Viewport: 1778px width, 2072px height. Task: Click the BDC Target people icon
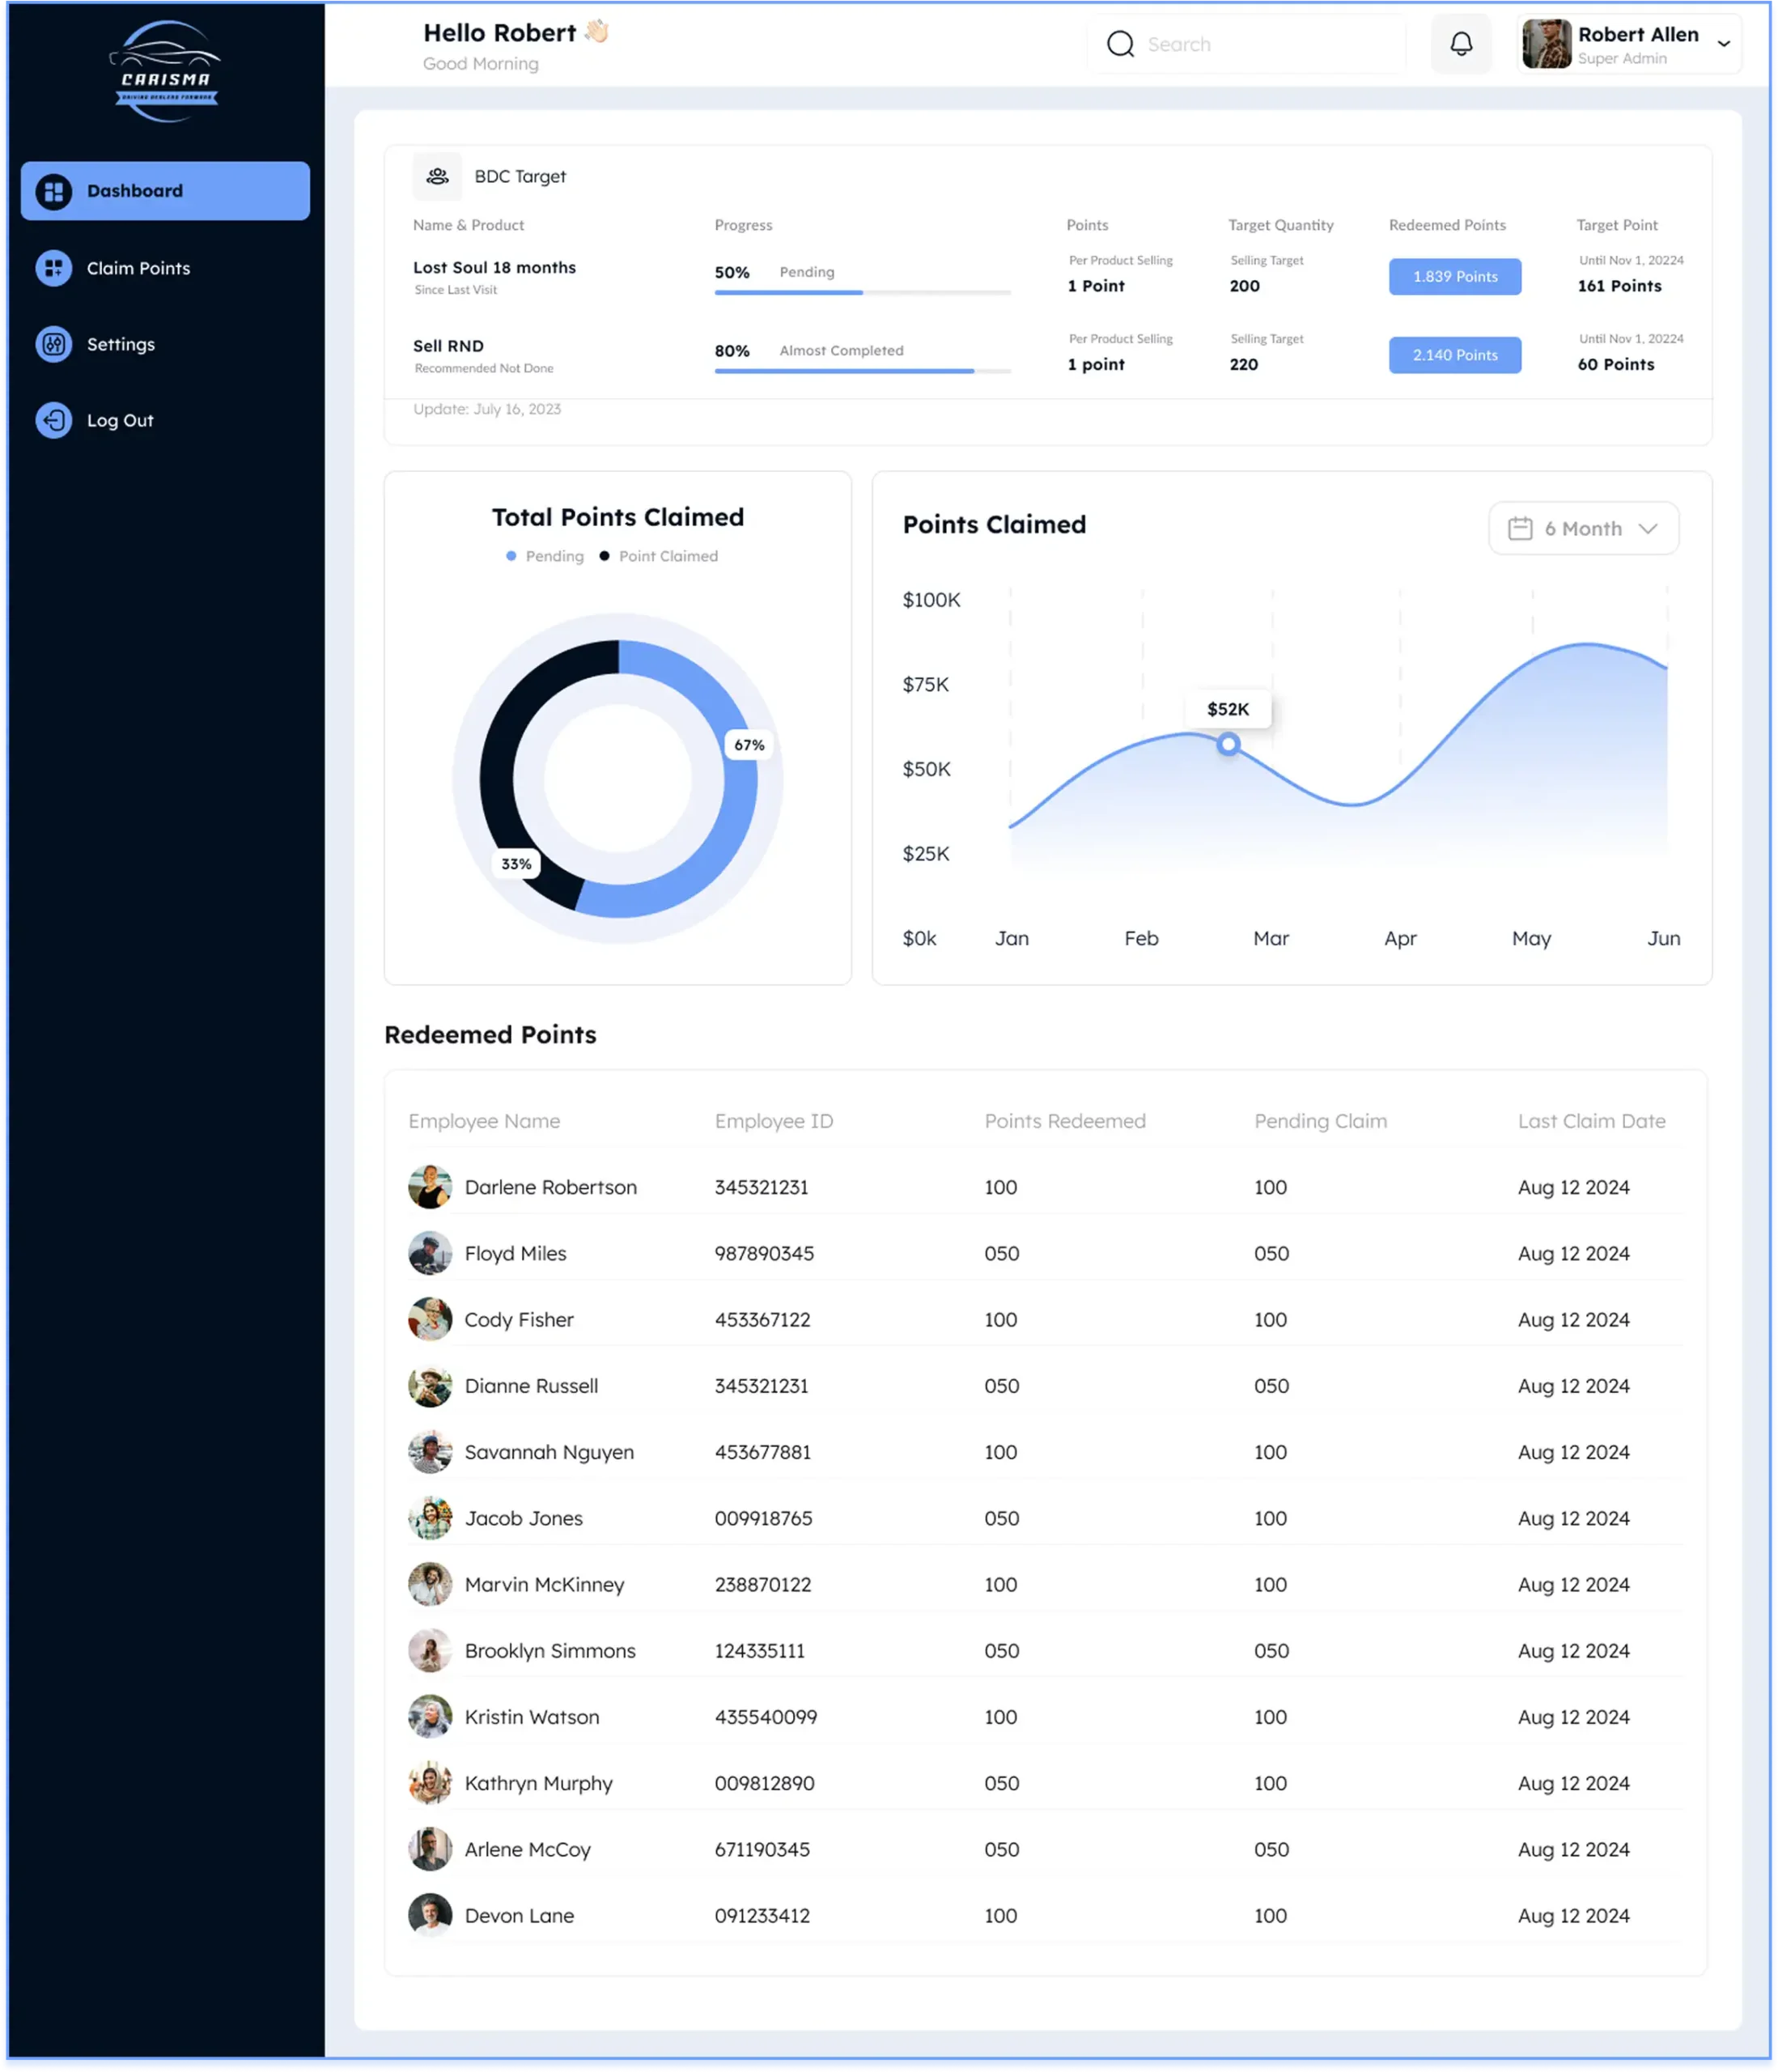[x=437, y=176]
